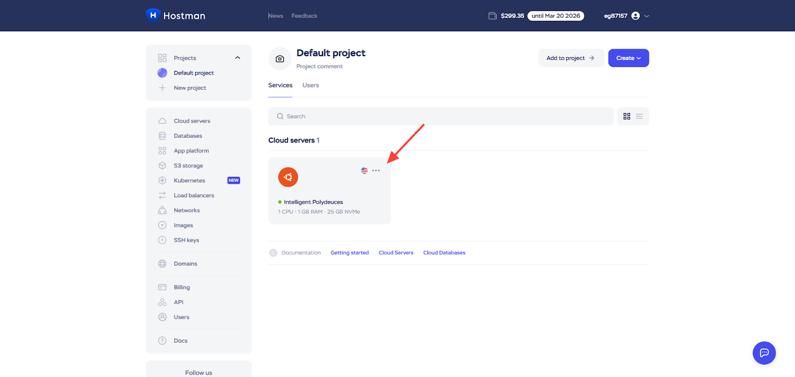Open the Cloud Servers documentation link
The image size is (795, 377).
coord(396,253)
